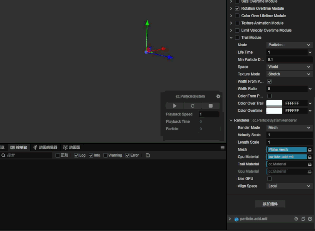Open Align Space dropdown set to Local
315x231 pixels.
coord(289,186)
